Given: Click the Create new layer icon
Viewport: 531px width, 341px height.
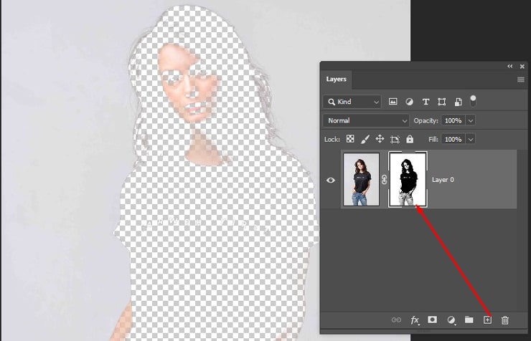Looking at the screenshot, I should [x=487, y=320].
